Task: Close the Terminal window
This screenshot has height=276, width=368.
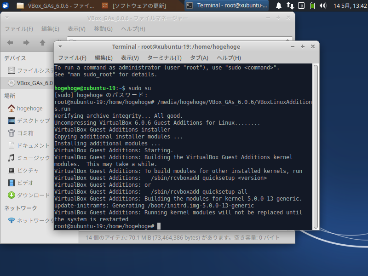Action: (313, 46)
